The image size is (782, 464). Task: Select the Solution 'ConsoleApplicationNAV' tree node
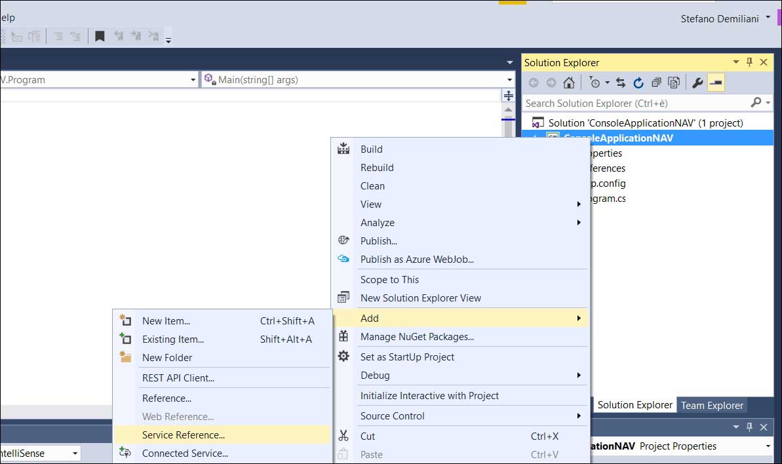(645, 123)
